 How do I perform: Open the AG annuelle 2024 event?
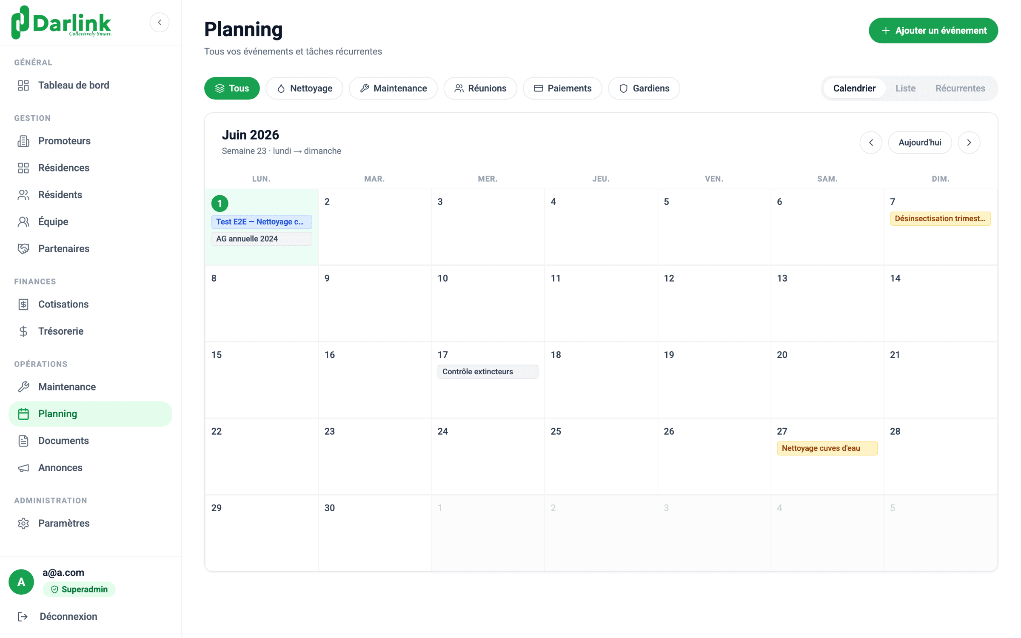262,239
